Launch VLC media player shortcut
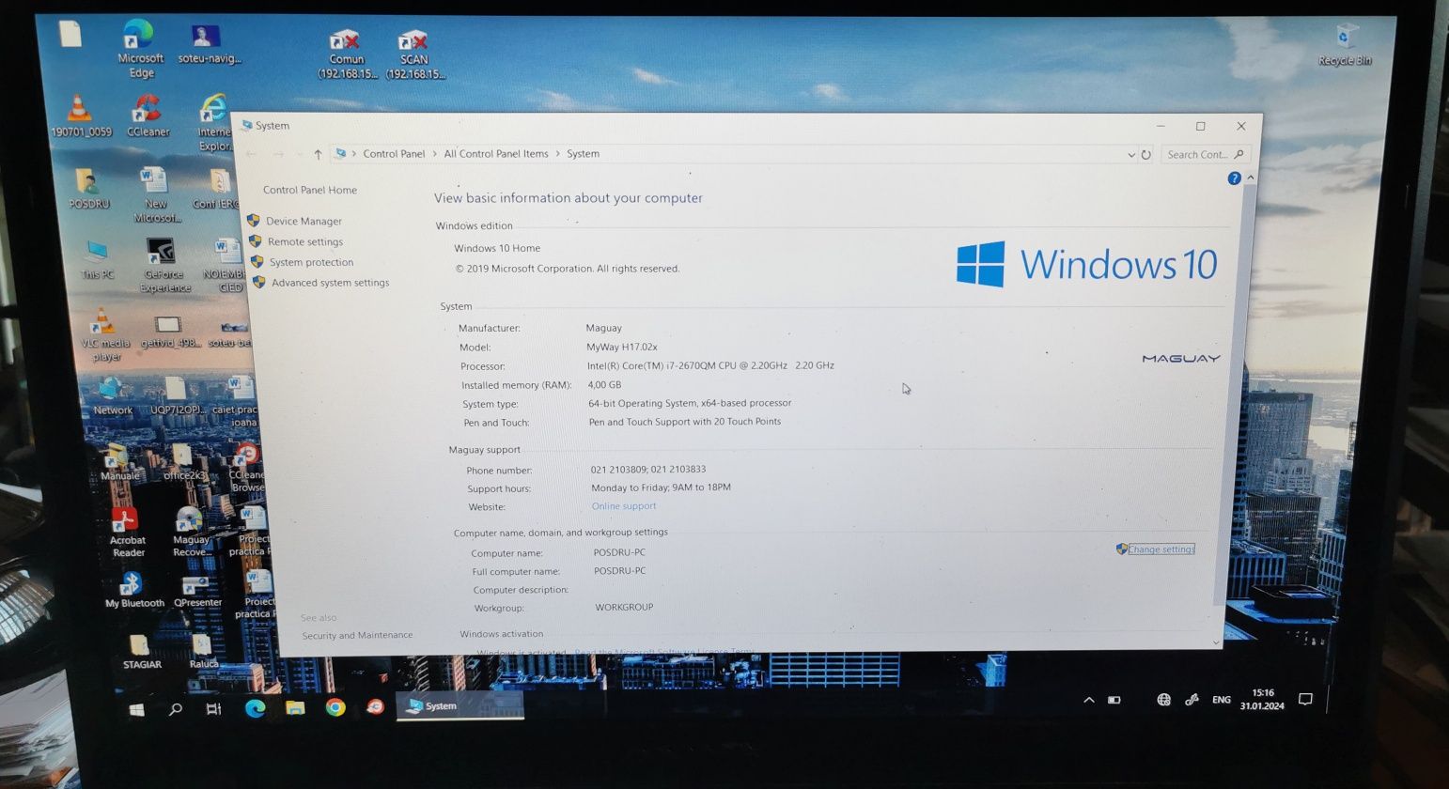The height and width of the screenshot is (789, 1449). 105,336
